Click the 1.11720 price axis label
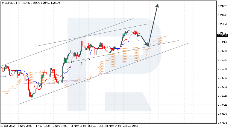Image resolution: width=229 pixels, height=129 pixels. point(222,96)
